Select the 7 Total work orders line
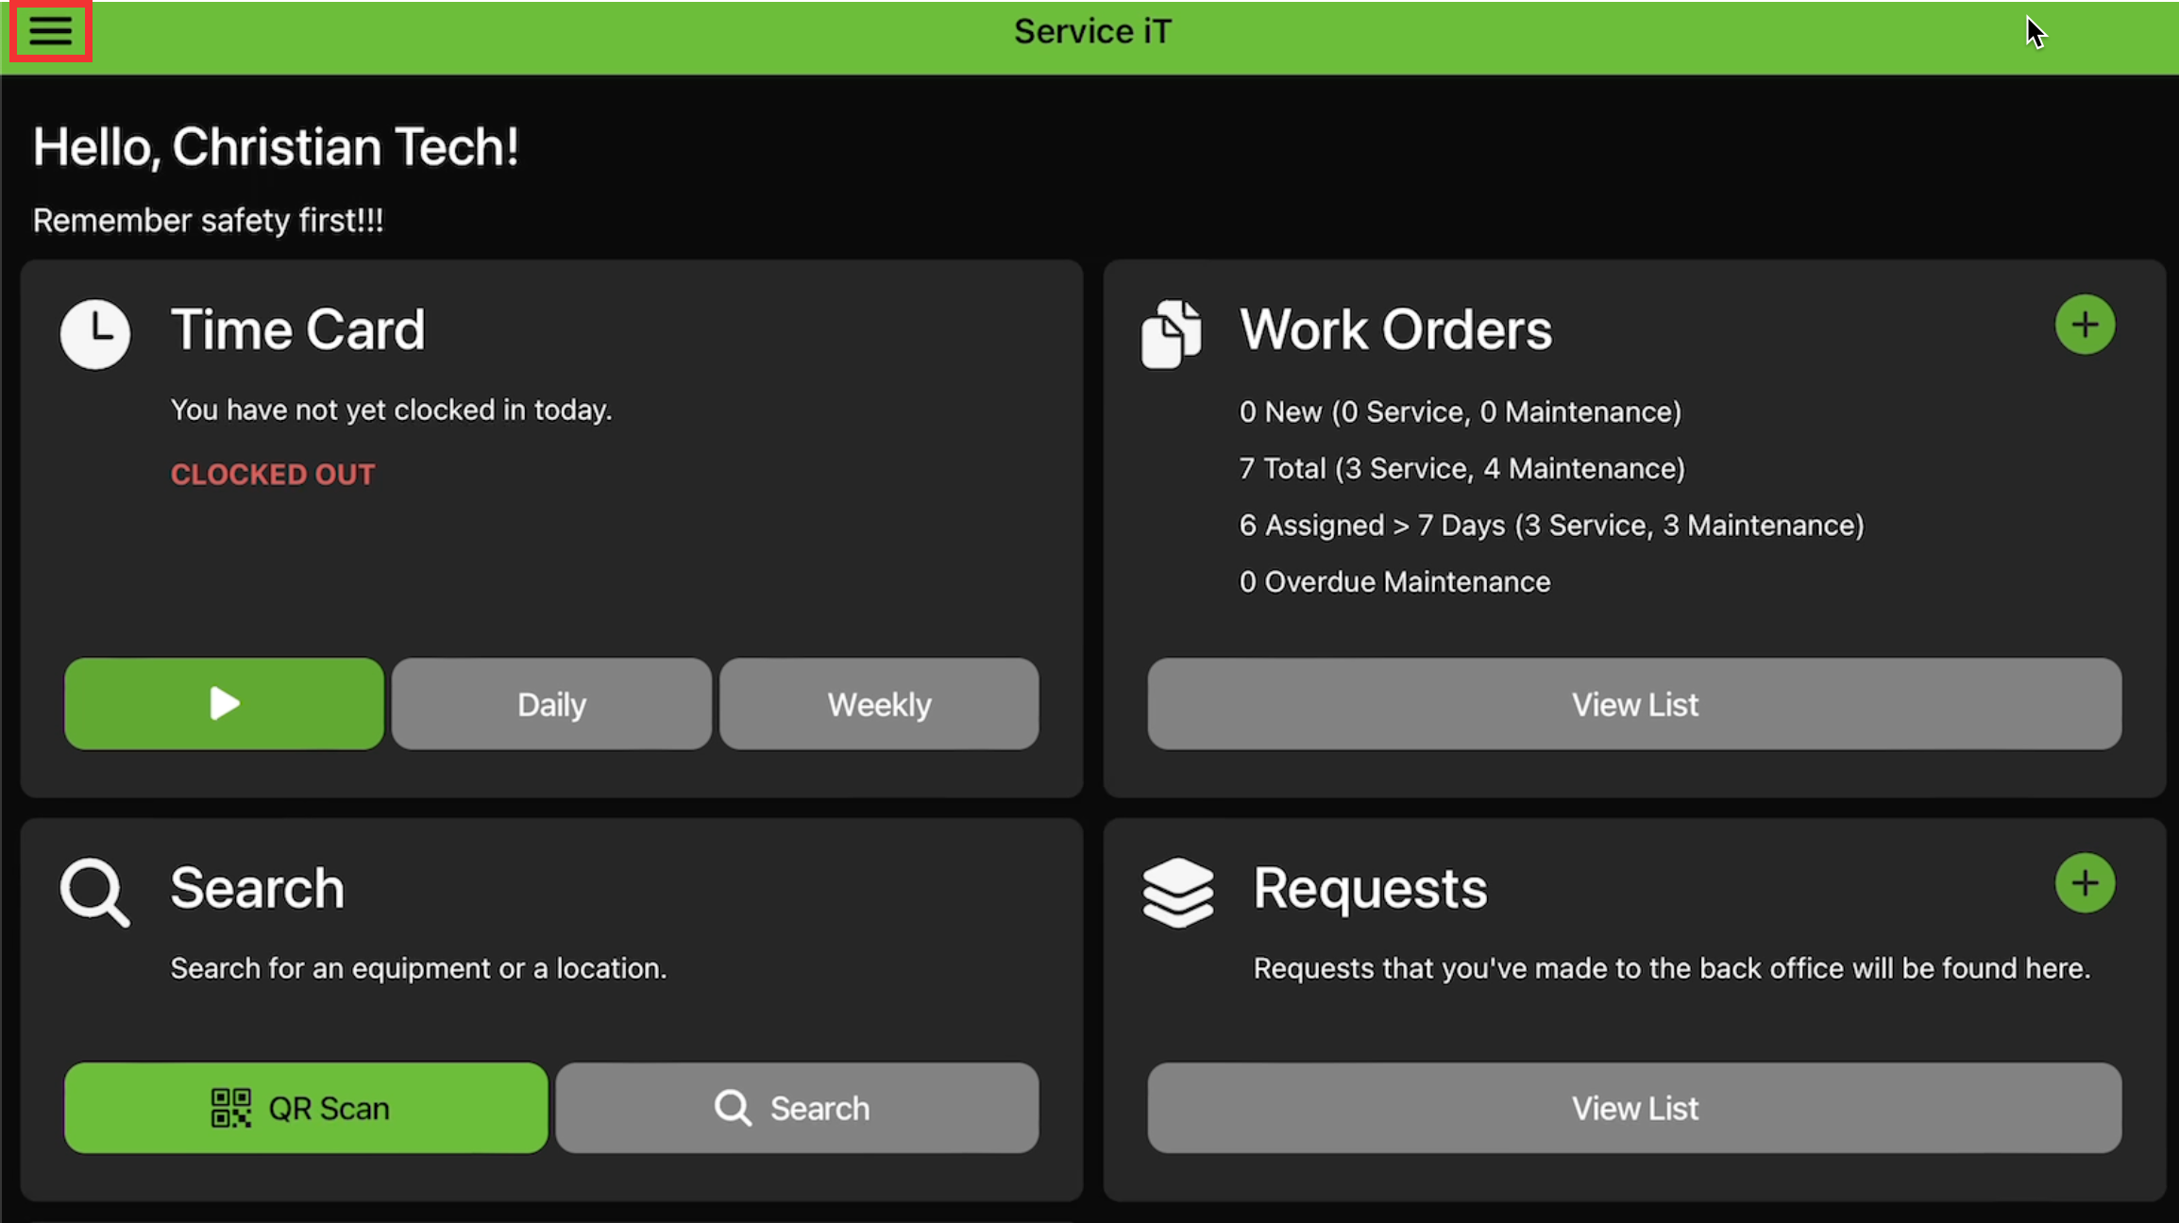This screenshot has height=1223, width=2179. click(x=1461, y=469)
